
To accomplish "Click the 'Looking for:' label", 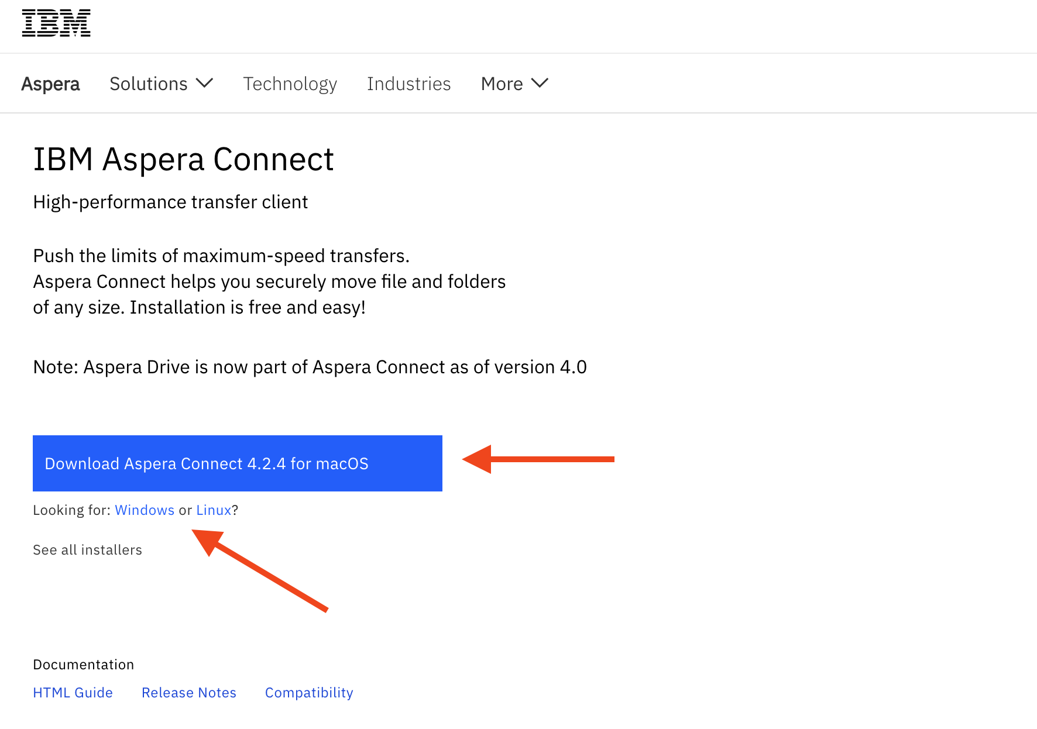I will tap(71, 510).
